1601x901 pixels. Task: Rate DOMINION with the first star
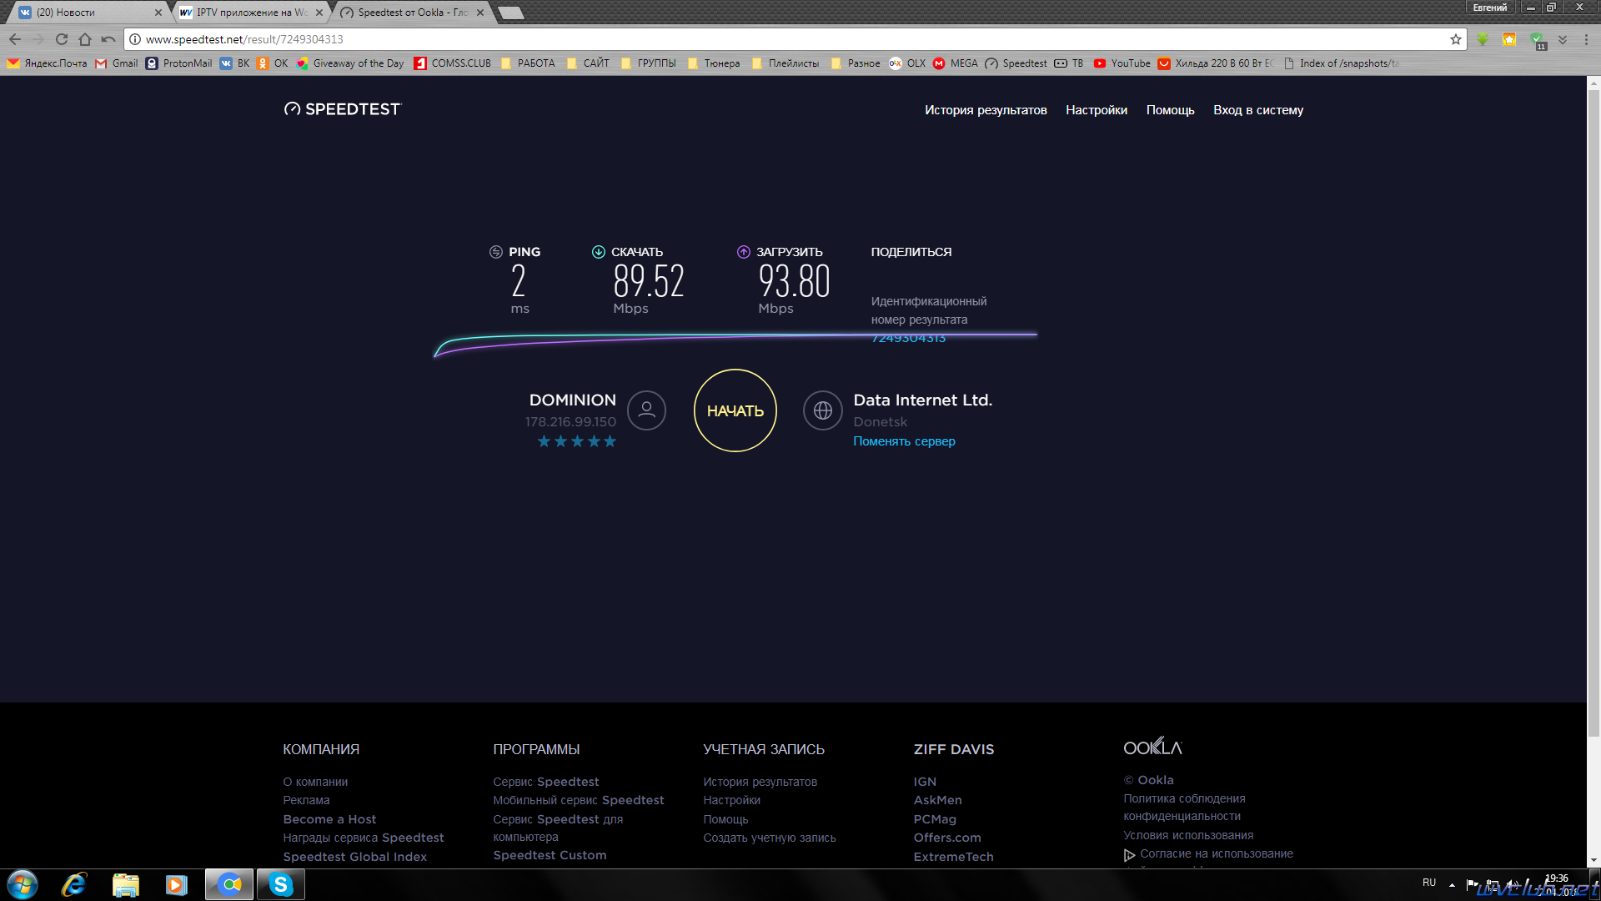click(544, 441)
